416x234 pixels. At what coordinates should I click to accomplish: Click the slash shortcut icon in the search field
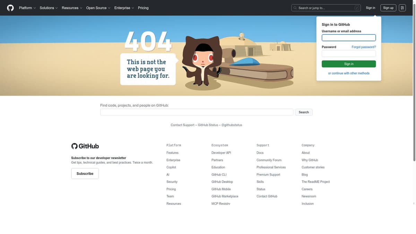click(357, 7)
